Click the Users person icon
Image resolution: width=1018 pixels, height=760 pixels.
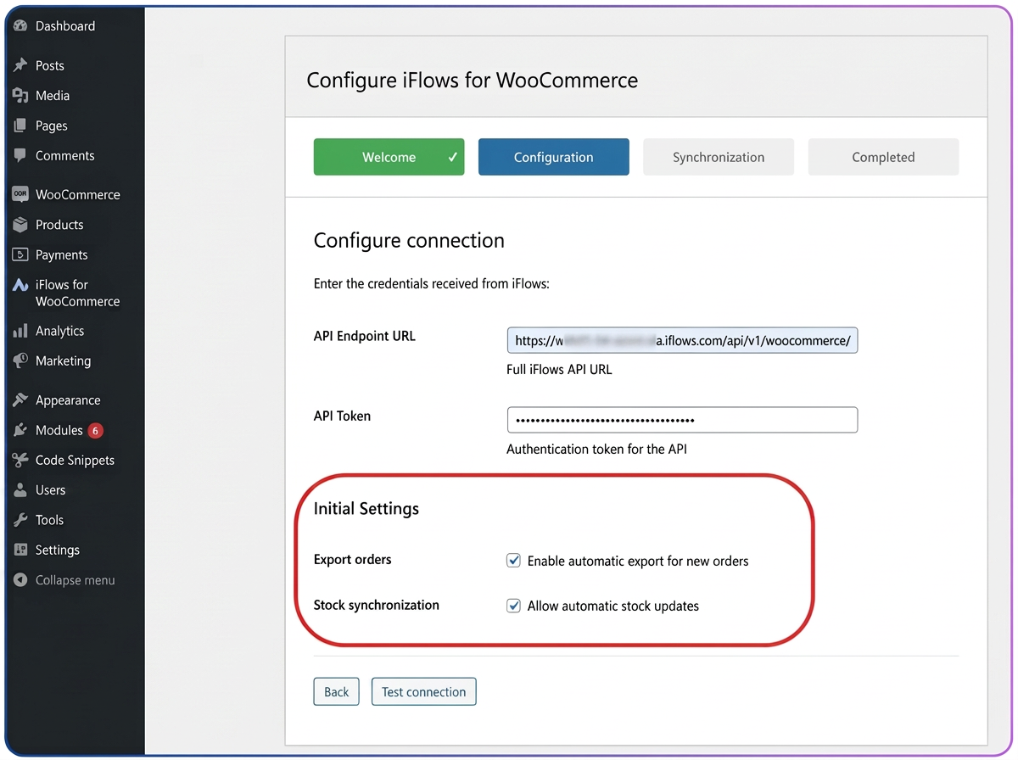tap(20, 490)
